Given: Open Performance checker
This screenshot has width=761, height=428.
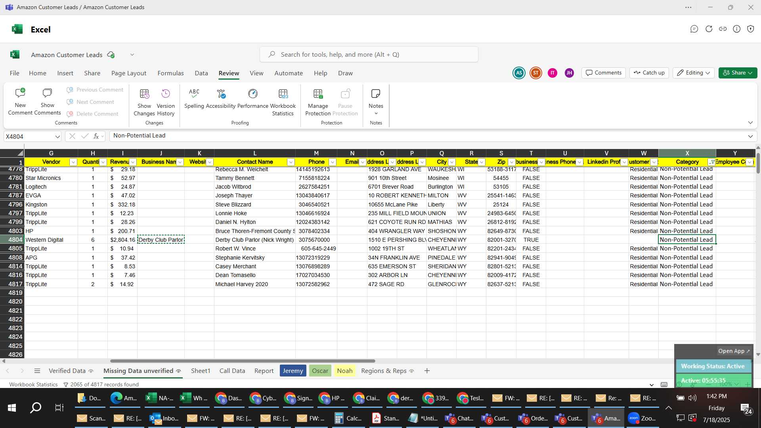Looking at the screenshot, I should [x=253, y=99].
